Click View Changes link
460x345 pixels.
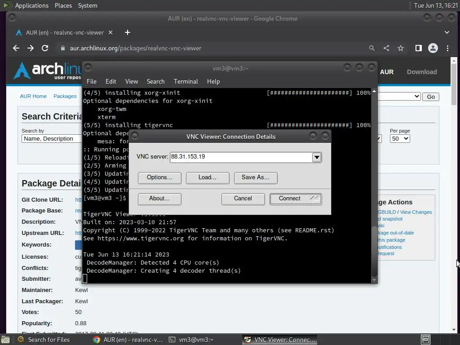point(416,212)
